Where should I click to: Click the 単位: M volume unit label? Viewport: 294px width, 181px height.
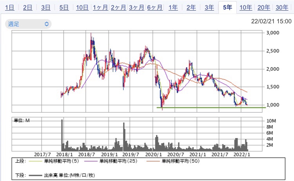22,120
